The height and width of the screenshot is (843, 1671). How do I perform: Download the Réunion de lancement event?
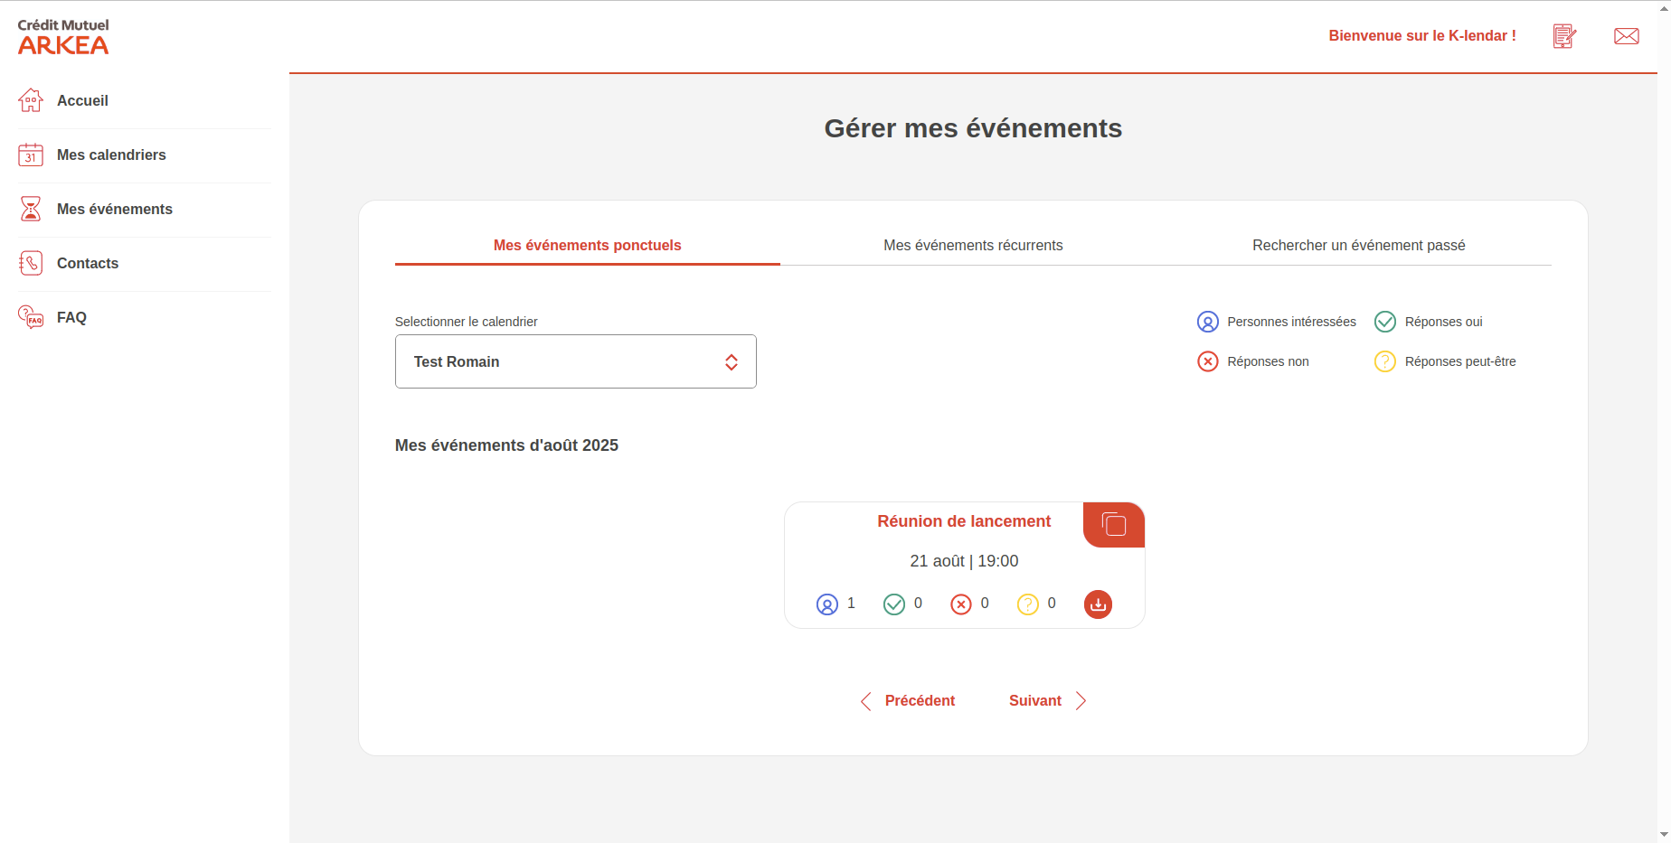tap(1098, 604)
